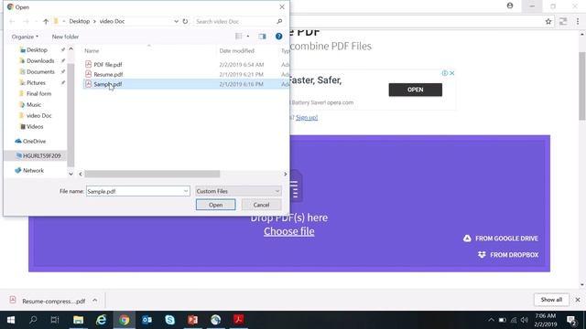Screen dimensions: 586x329
Task: Open Skype from taskbar
Action: 169,320
